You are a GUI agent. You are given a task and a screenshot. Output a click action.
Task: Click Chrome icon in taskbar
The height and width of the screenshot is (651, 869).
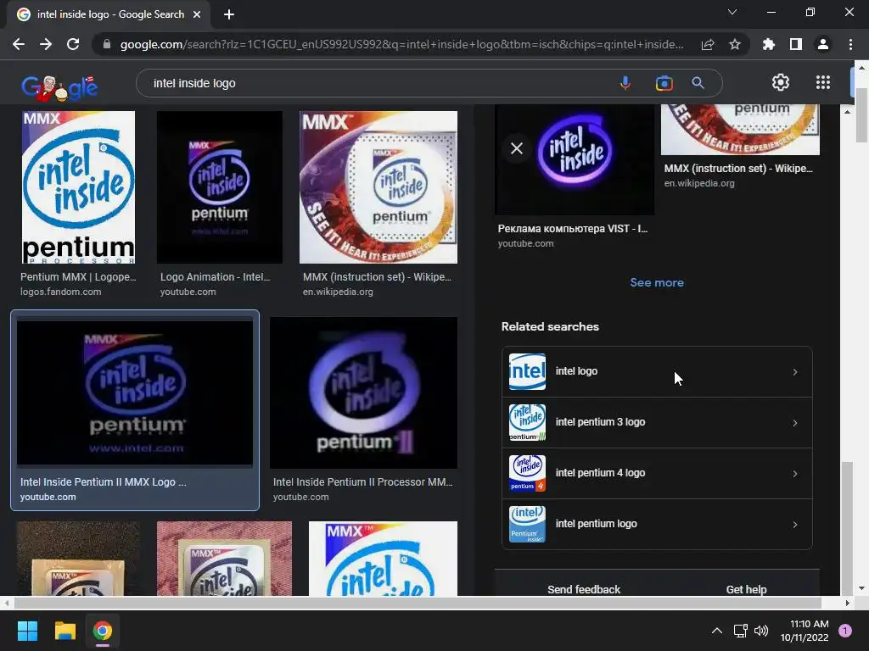[103, 631]
